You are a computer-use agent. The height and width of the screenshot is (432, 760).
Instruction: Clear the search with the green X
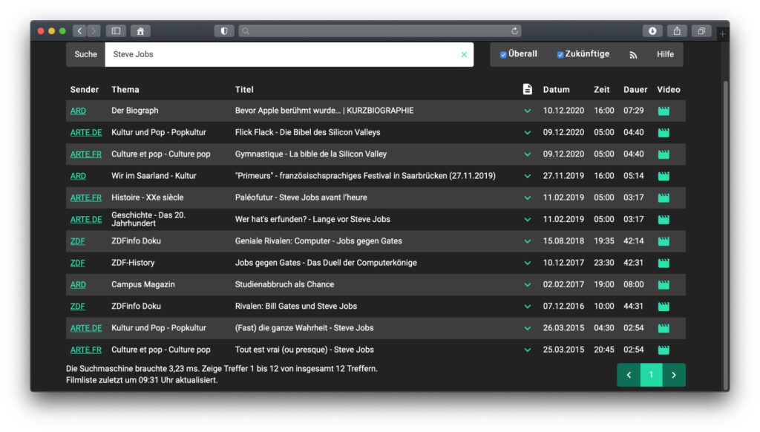click(x=463, y=53)
